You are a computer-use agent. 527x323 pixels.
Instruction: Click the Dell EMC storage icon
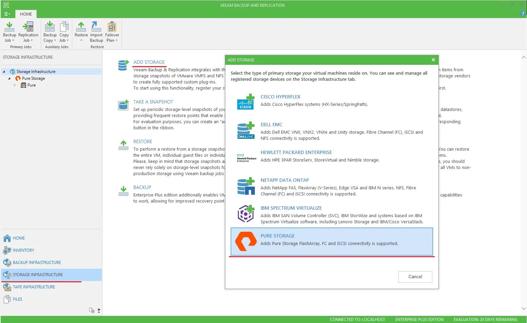[246, 130]
